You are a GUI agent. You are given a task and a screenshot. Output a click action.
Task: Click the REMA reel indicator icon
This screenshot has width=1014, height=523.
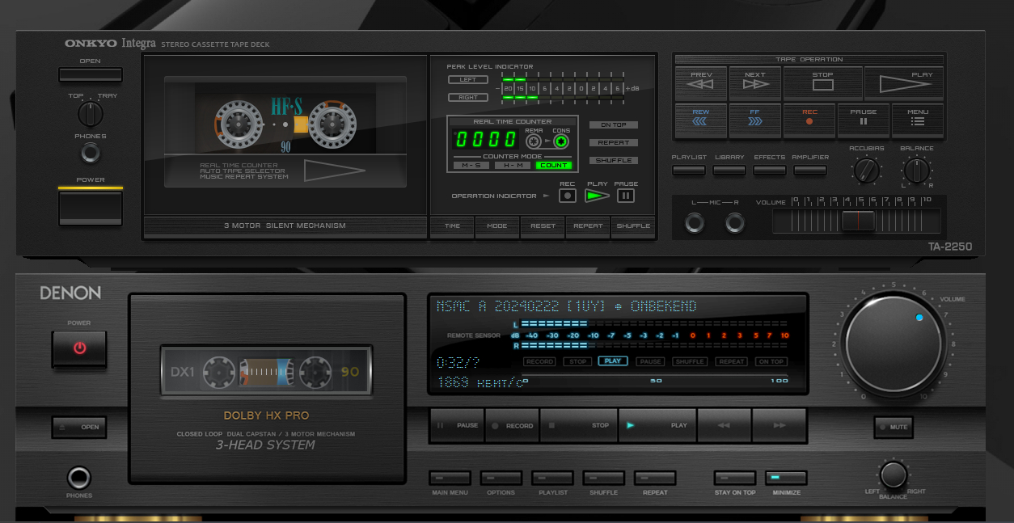click(x=534, y=142)
